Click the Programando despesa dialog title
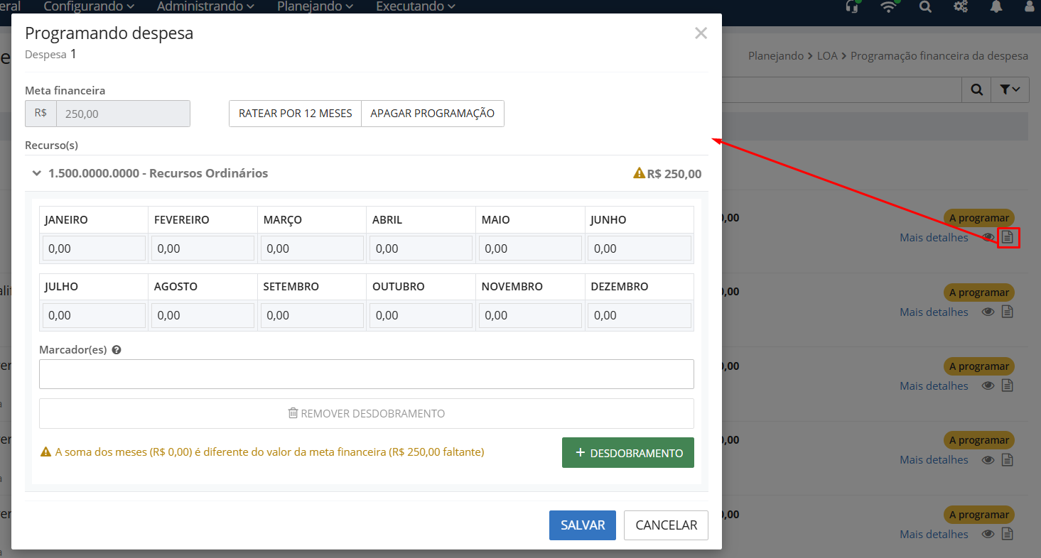 click(x=109, y=33)
